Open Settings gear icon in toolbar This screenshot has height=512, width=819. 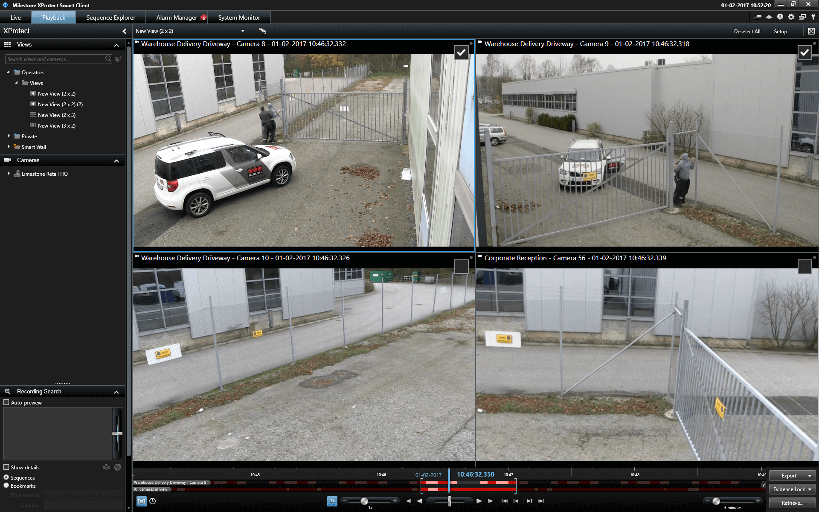[791, 17]
